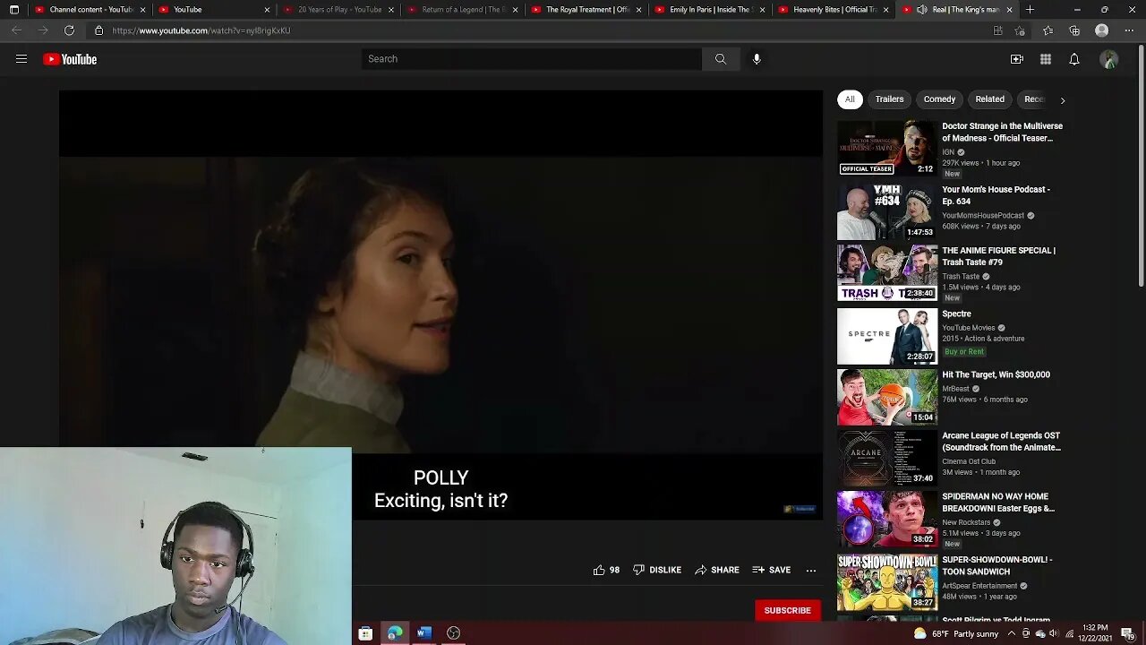Save video to a playlist
Image resolution: width=1146 pixels, height=645 pixels.
tap(772, 570)
